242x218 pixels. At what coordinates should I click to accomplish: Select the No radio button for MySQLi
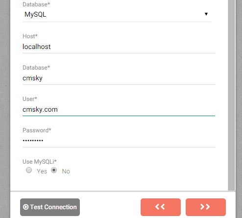tap(54, 170)
